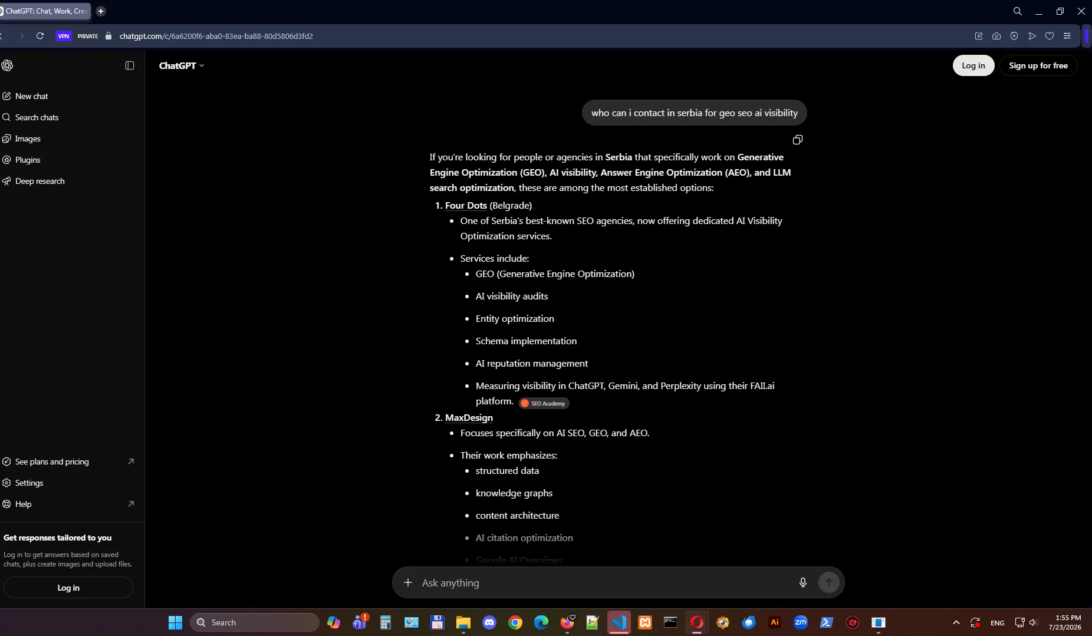Click the ChatGPT logo in the sidebar
1092x636 pixels.
point(7,65)
